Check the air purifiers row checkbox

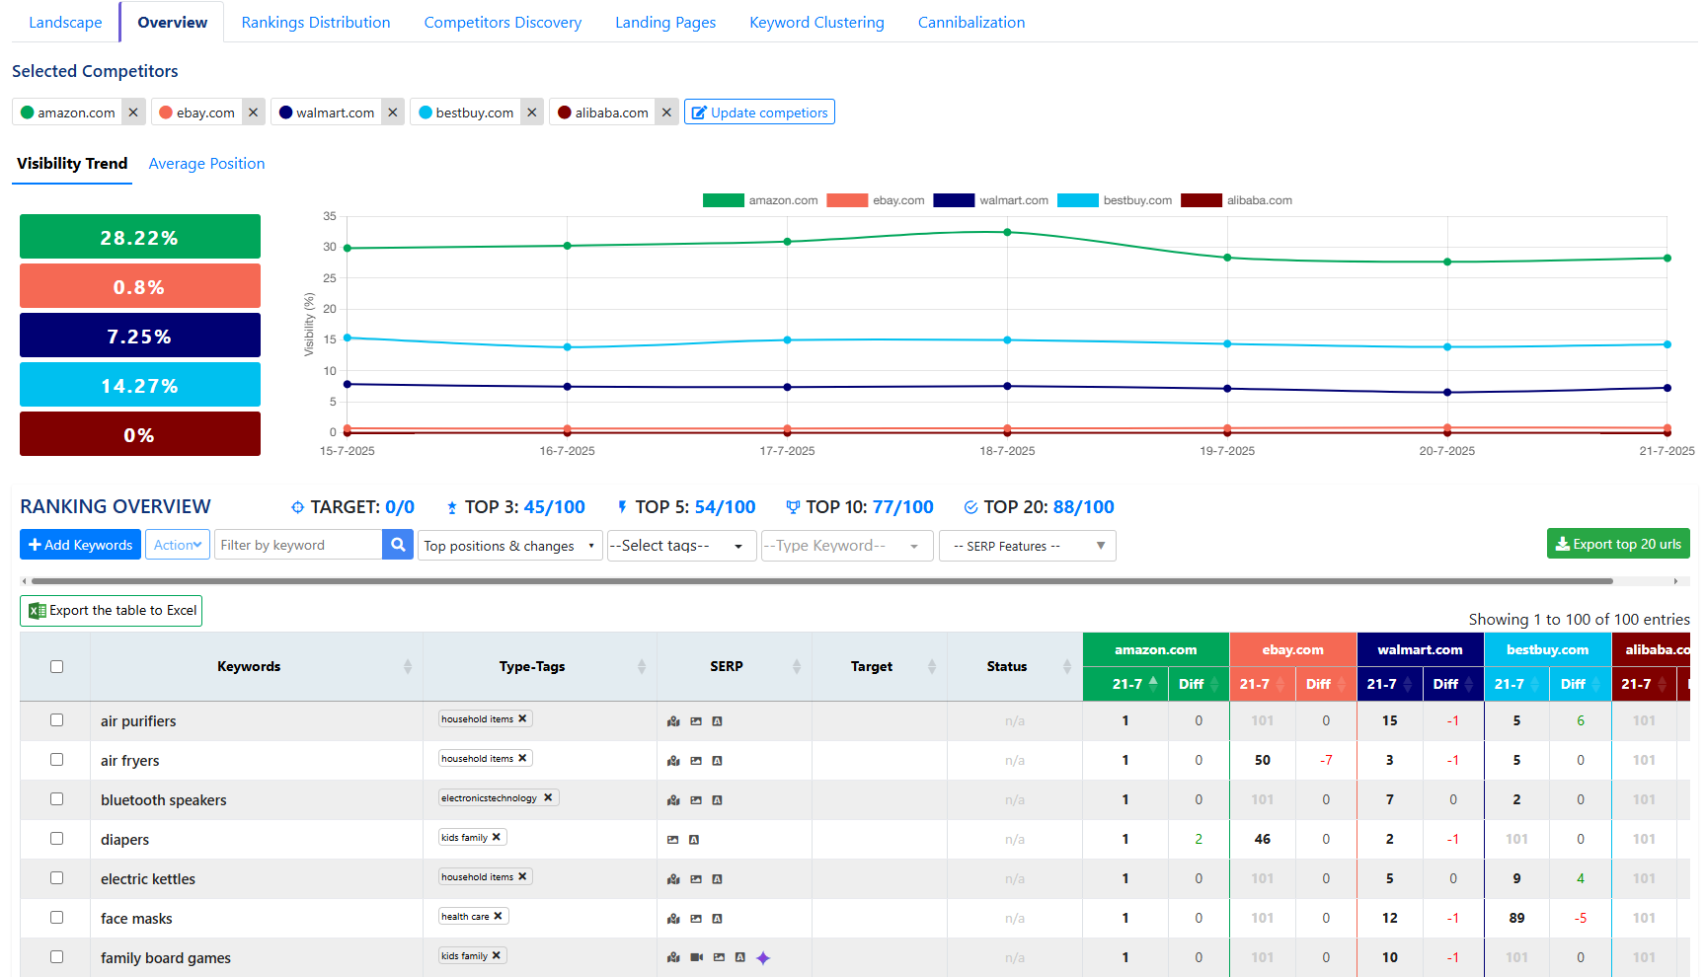pos(56,720)
